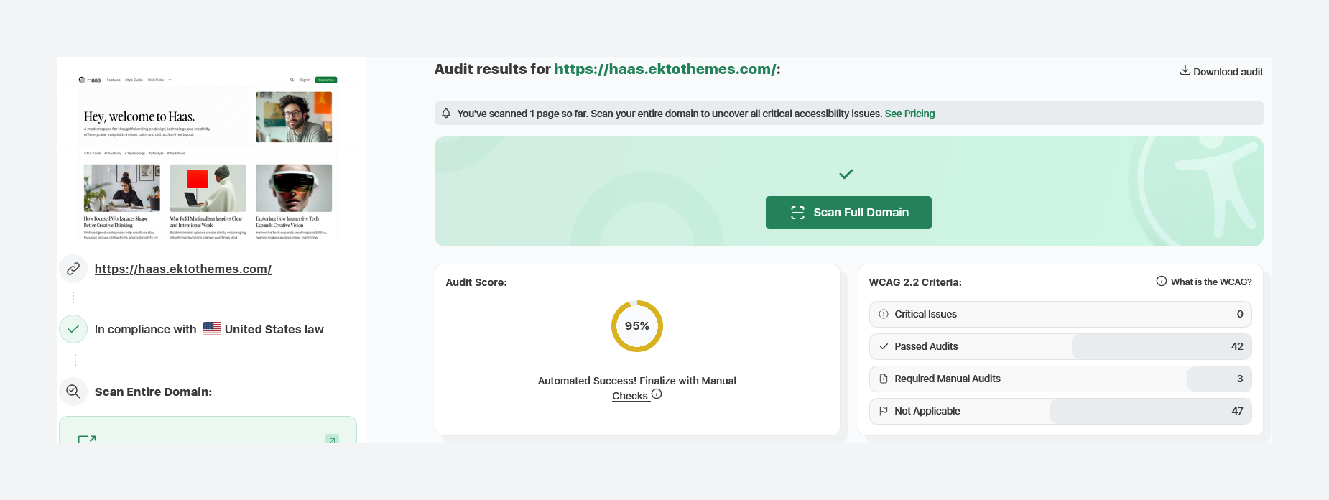Click the WCAG 2.2 Criteria heading
The height and width of the screenshot is (500, 1329).
[x=915, y=282]
